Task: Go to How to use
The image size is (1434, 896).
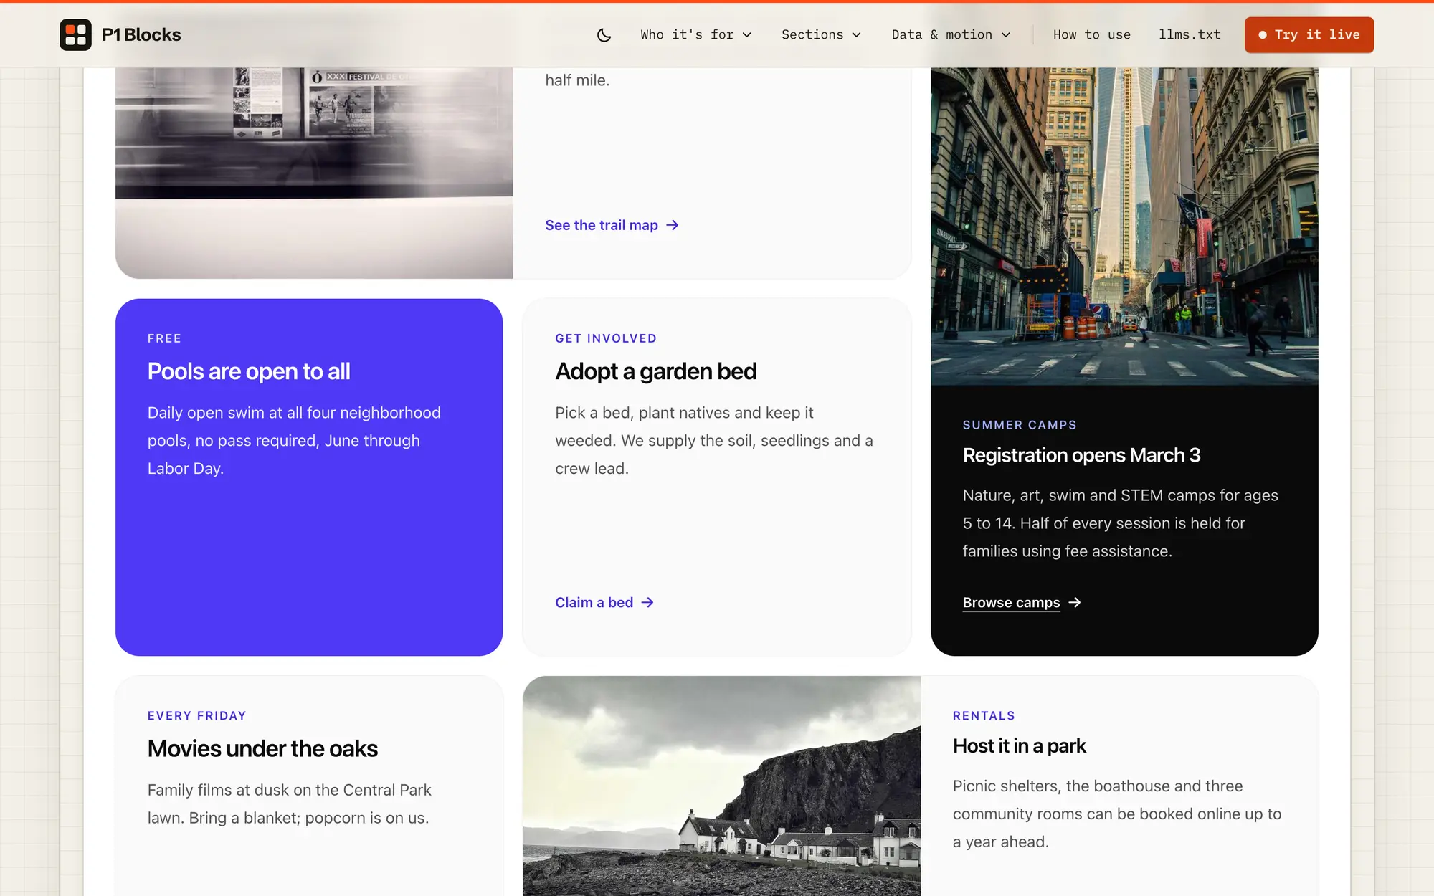Action: click(1091, 34)
